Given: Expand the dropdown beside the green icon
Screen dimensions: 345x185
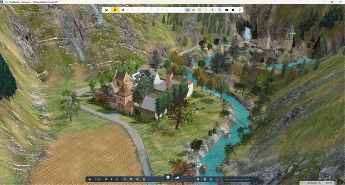Looking at the screenshot, I should pyautogui.click(x=148, y=179).
